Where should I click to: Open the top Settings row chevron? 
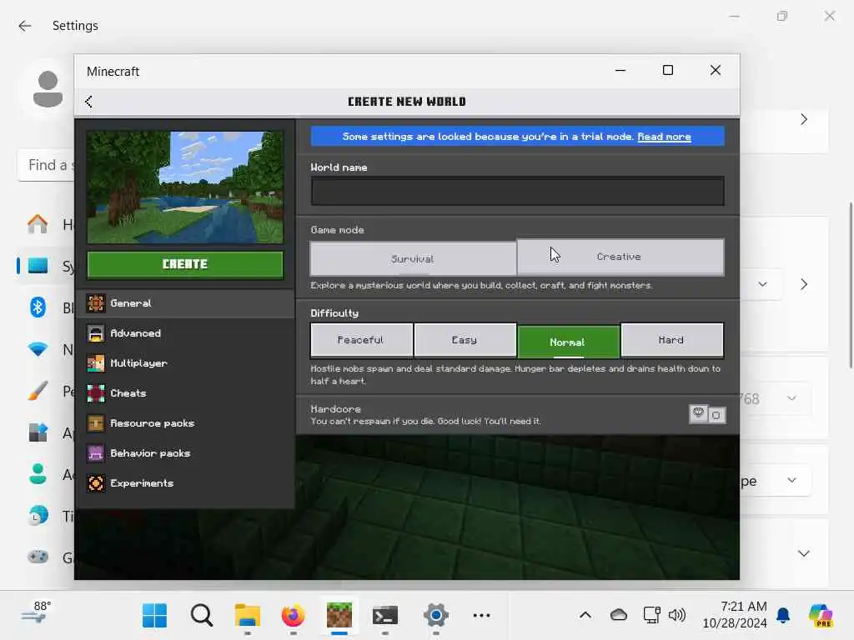pos(804,119)
